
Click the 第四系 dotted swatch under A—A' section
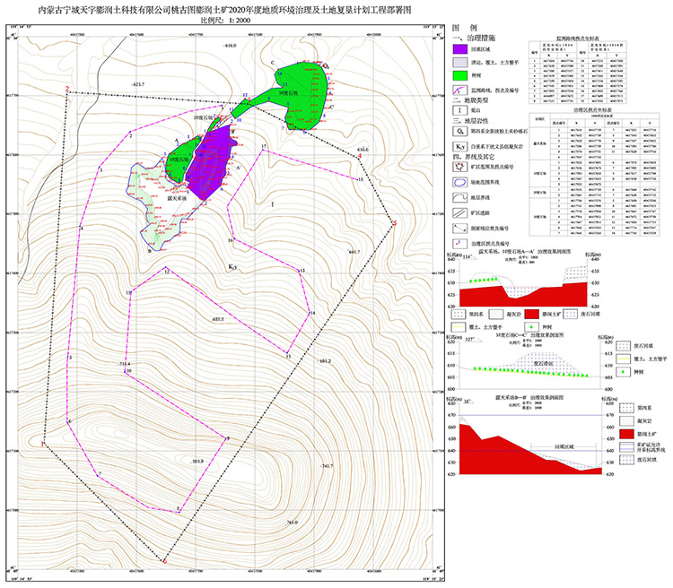click(459, 314)
